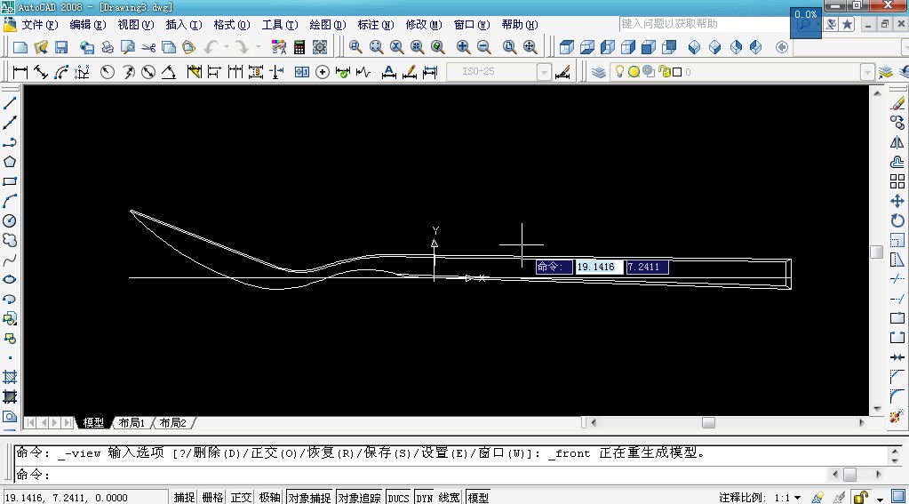Screen dimensions: 909x504
Task: Select the Aligned dimension tool
Action: 41,72
